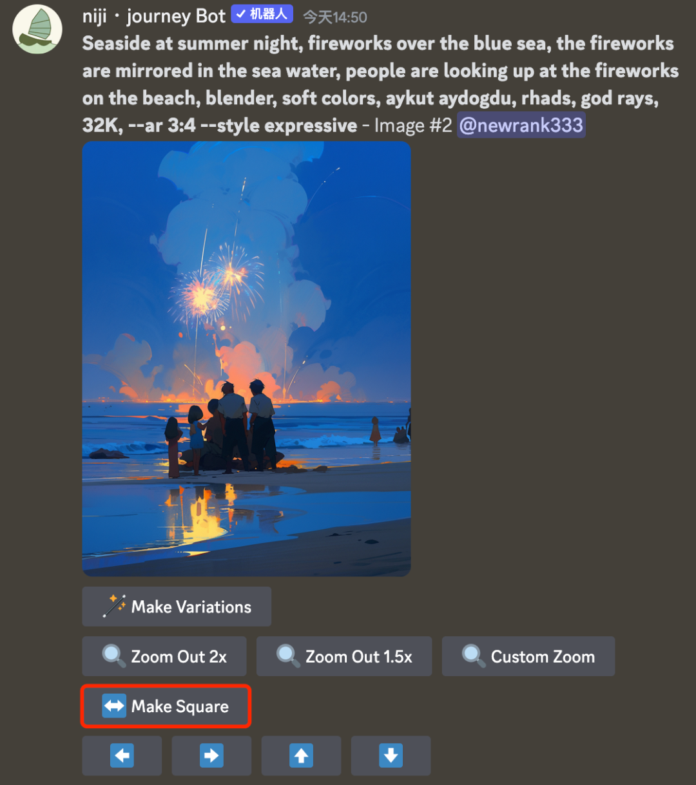Click the magnifier icon on Custom Zoom
Image resolution: width=696 pixels, height=785 pixels.
coord(473,656)
